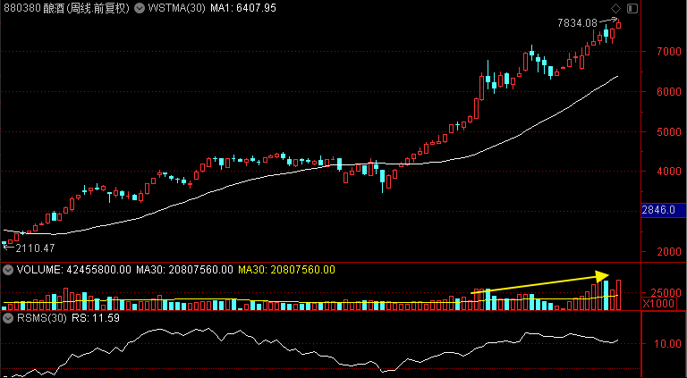Click the 880380 酿酒 stock title
This screenshot has width=687, height=378.
[66, 8]
